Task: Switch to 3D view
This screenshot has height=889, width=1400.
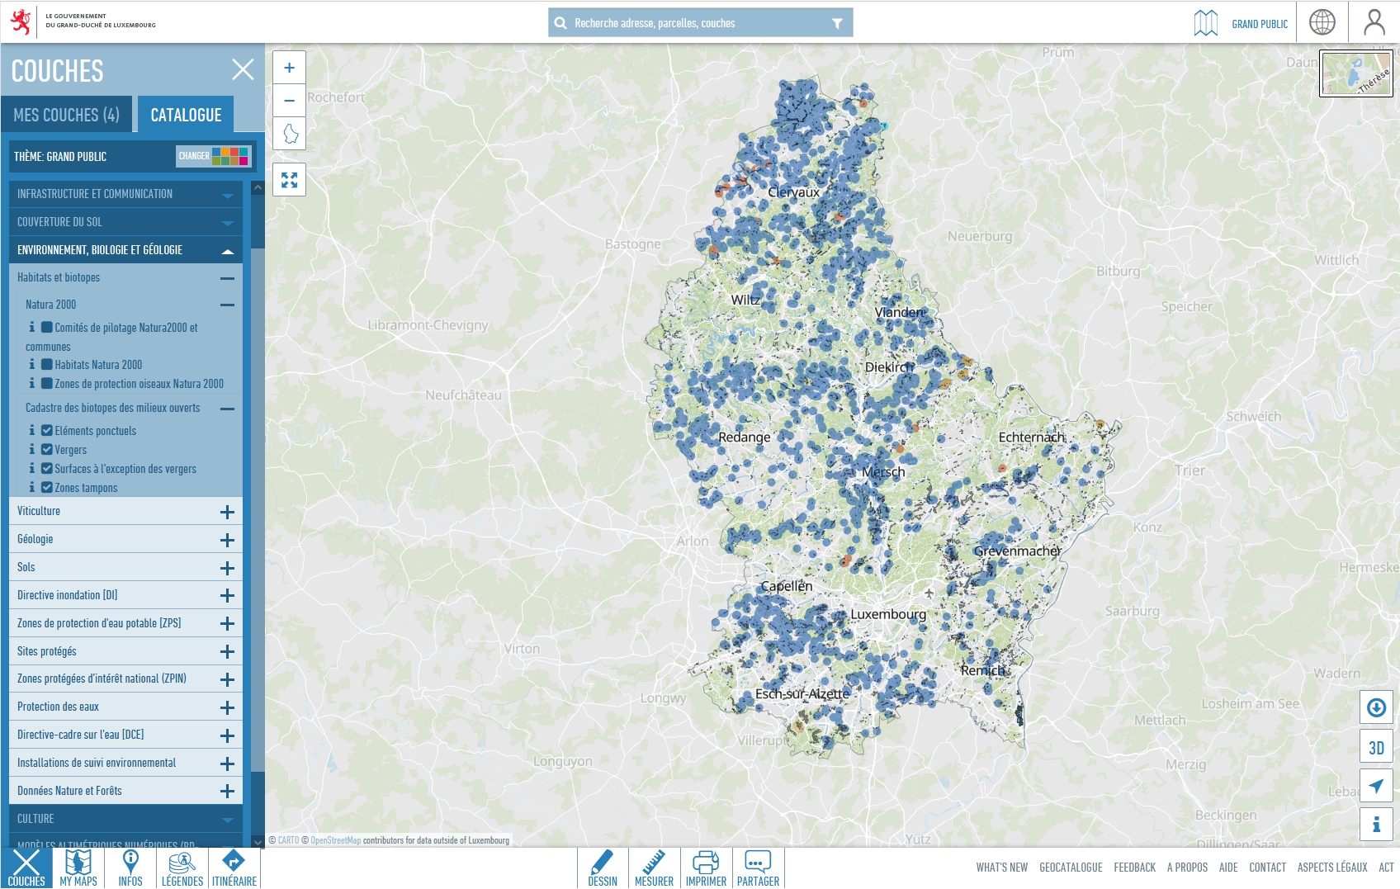Action: pyautogui.click(x=1376, y=747)
